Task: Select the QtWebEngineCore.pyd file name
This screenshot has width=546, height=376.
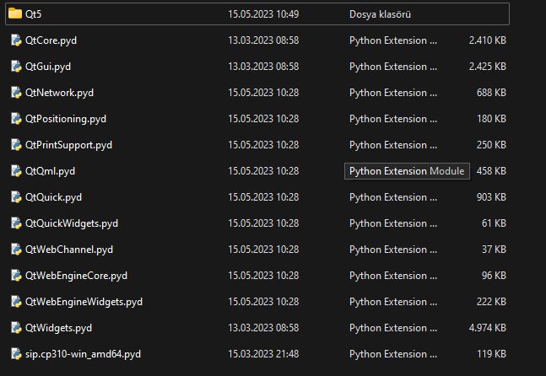Action: pos(76,276)
